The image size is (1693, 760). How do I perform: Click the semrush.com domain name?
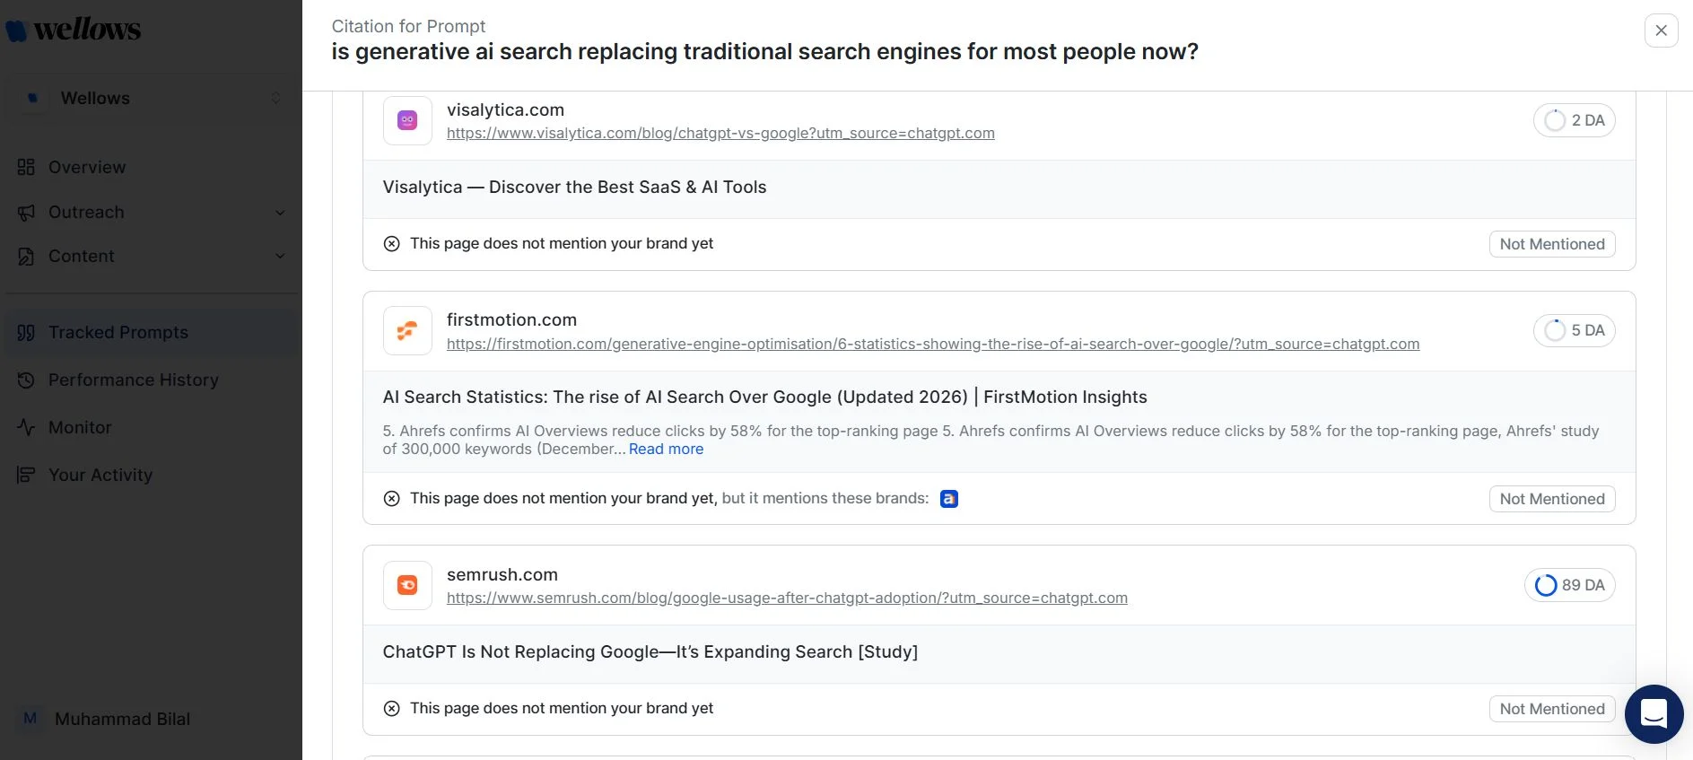pos(502,574)
